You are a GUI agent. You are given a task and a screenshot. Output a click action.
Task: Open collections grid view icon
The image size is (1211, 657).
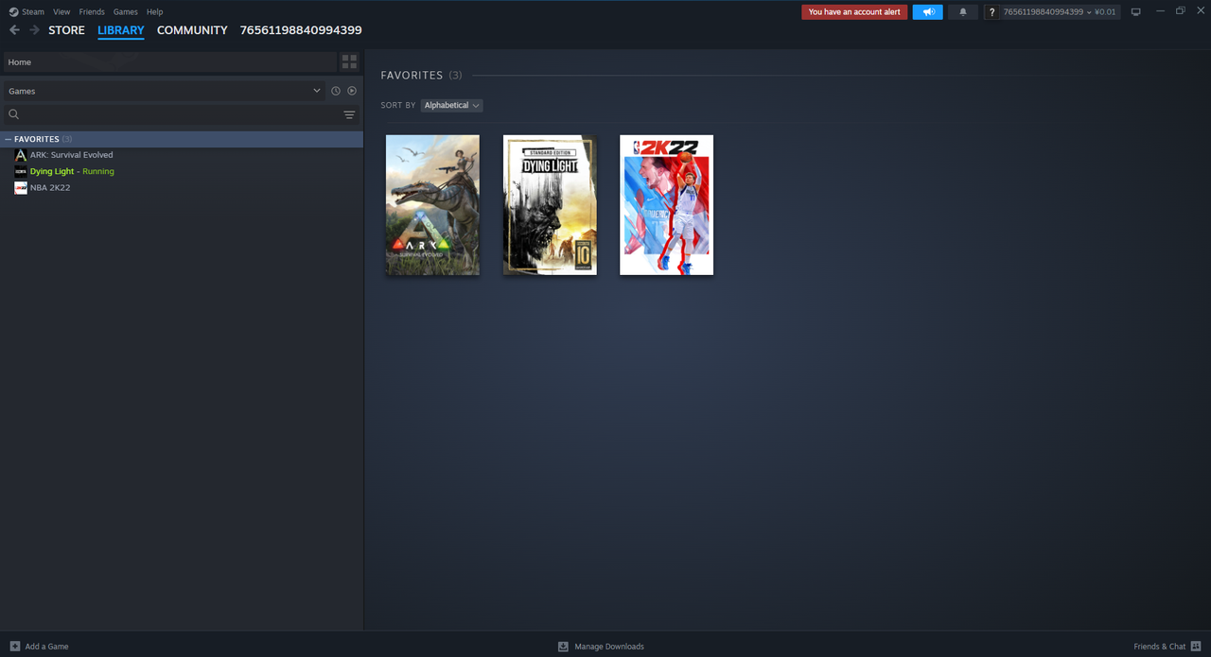(x=349, y=62)
